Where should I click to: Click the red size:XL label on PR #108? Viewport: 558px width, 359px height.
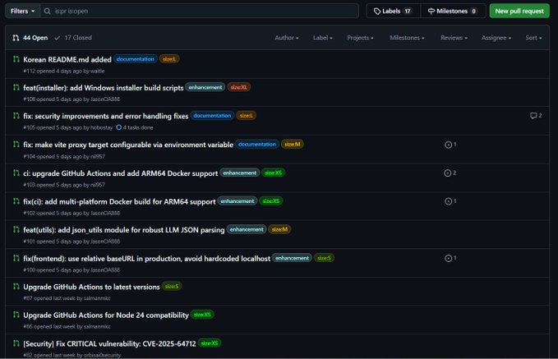tap(239, 87)
